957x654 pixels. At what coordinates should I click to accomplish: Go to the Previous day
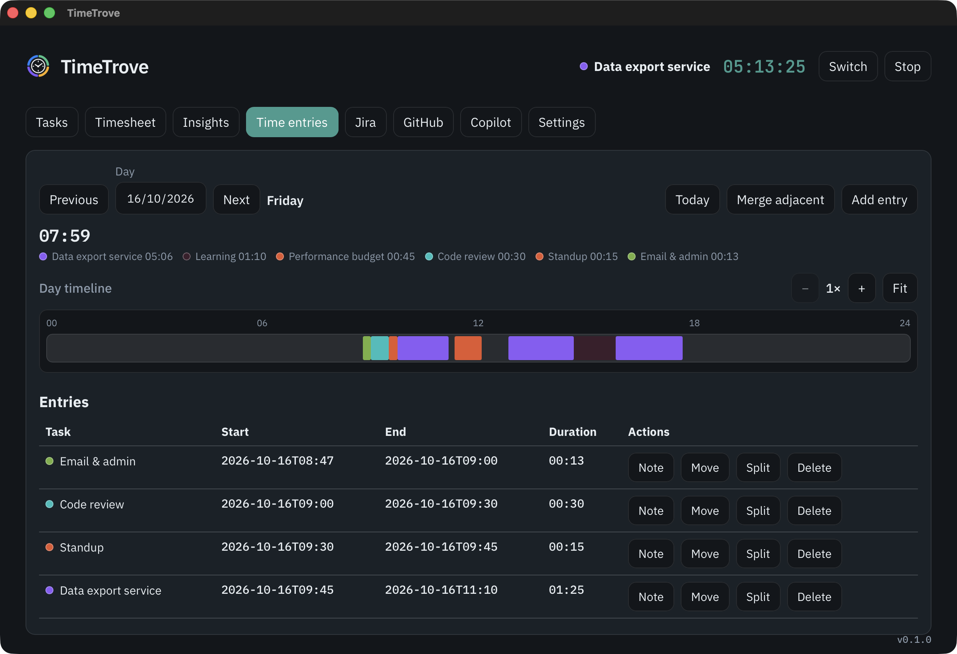pos(74,200)
